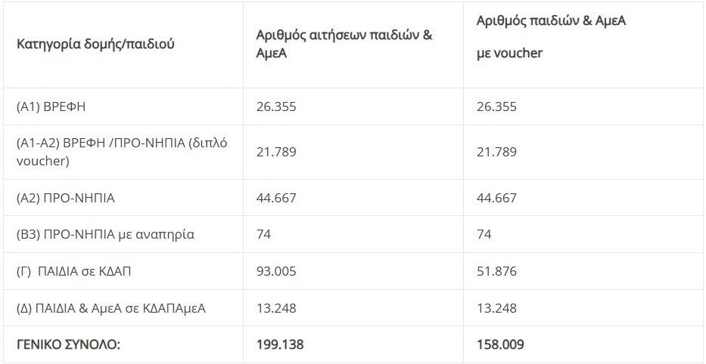706x364 pixels.
Task: Select the voucher value 13.248 for ΚΔΑΠΑμεΑ
Action: pyautogui.click(x=496, y=308)
